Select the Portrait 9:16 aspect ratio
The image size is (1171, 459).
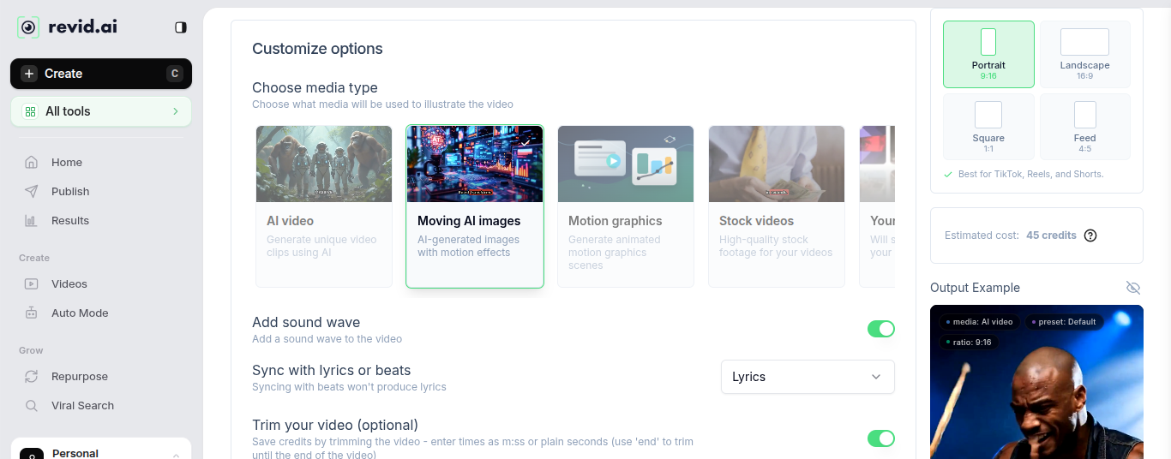click(988, 55)
